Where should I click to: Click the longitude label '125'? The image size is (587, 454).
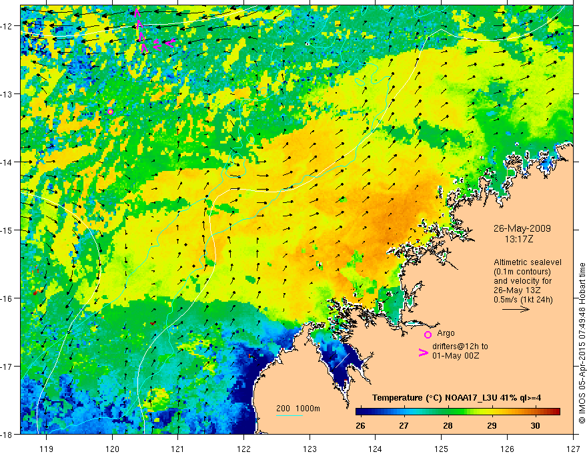[x=442, y=449]
